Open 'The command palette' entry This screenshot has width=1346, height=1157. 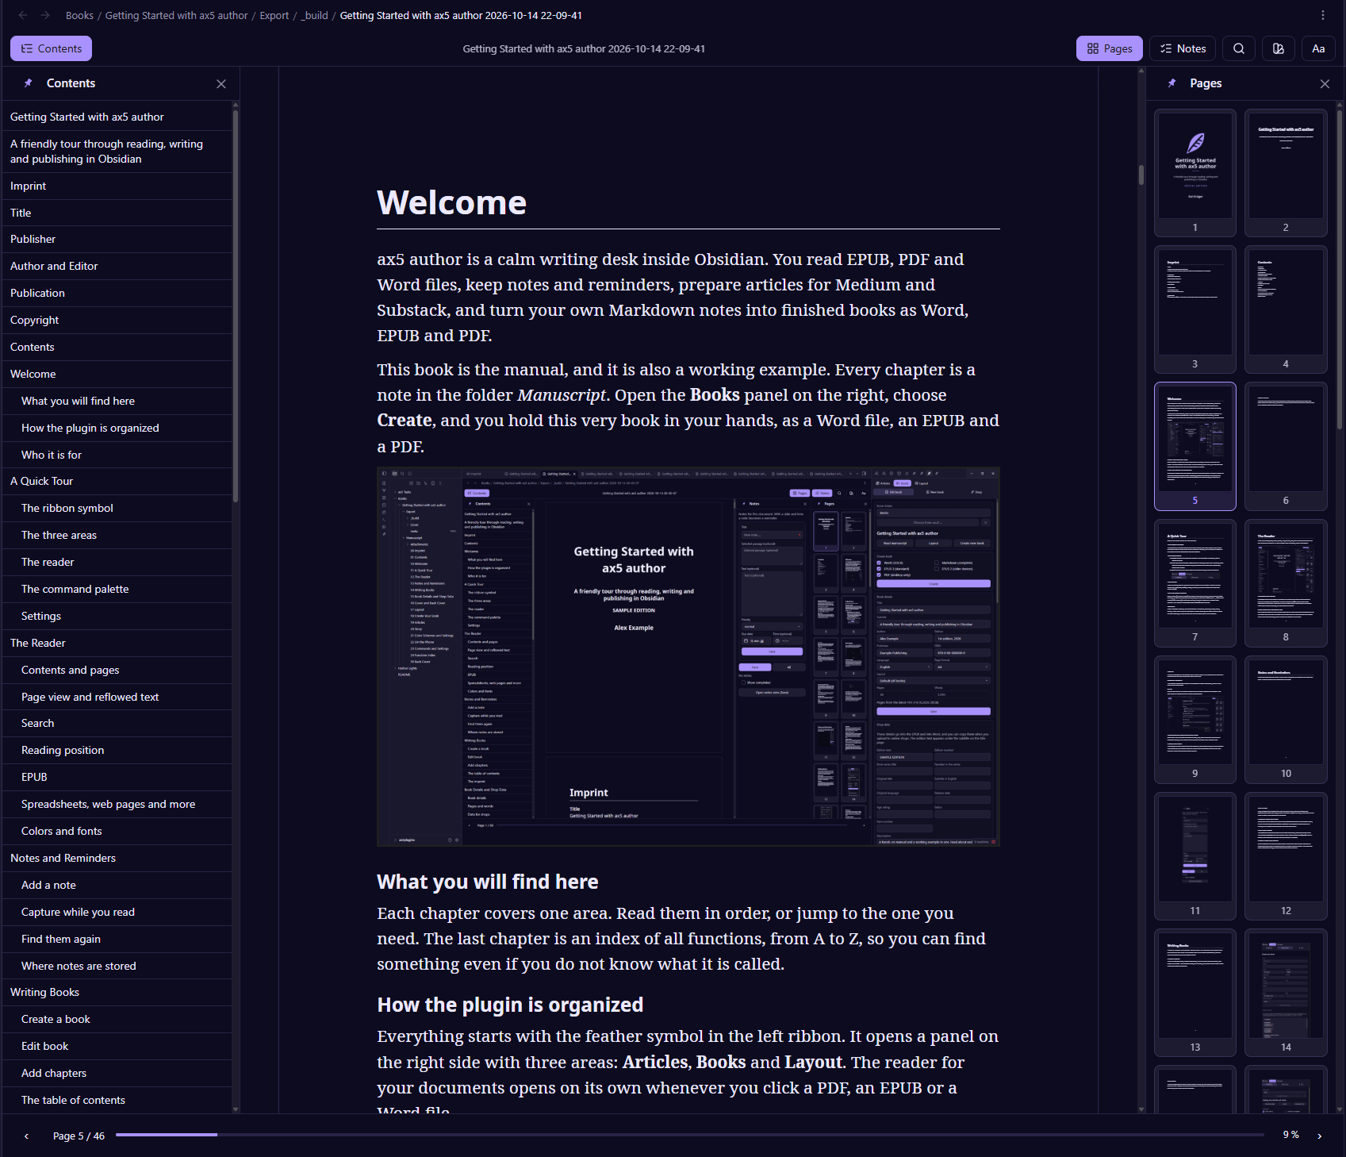click(x=117, y=589)
